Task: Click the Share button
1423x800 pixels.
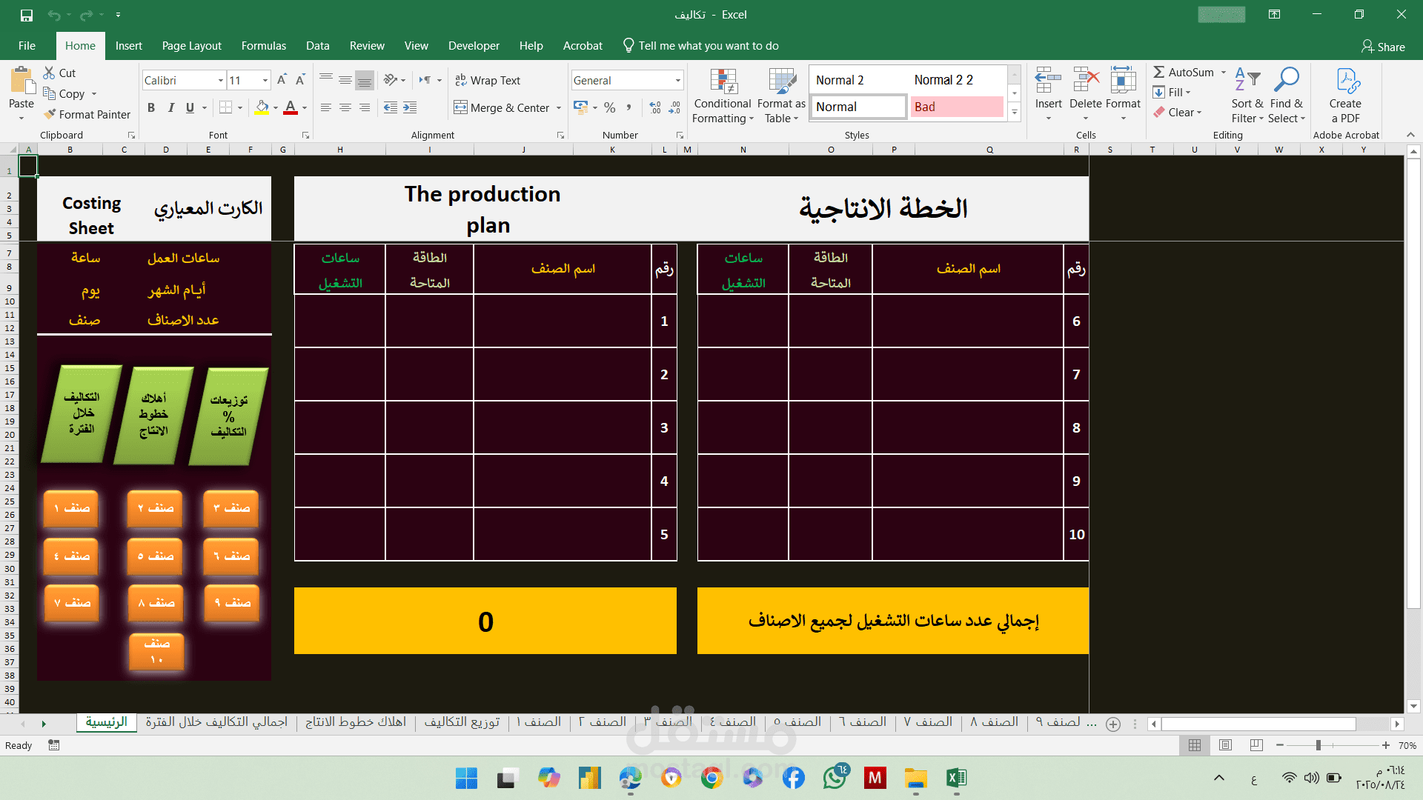Action: coord(1383,47)
